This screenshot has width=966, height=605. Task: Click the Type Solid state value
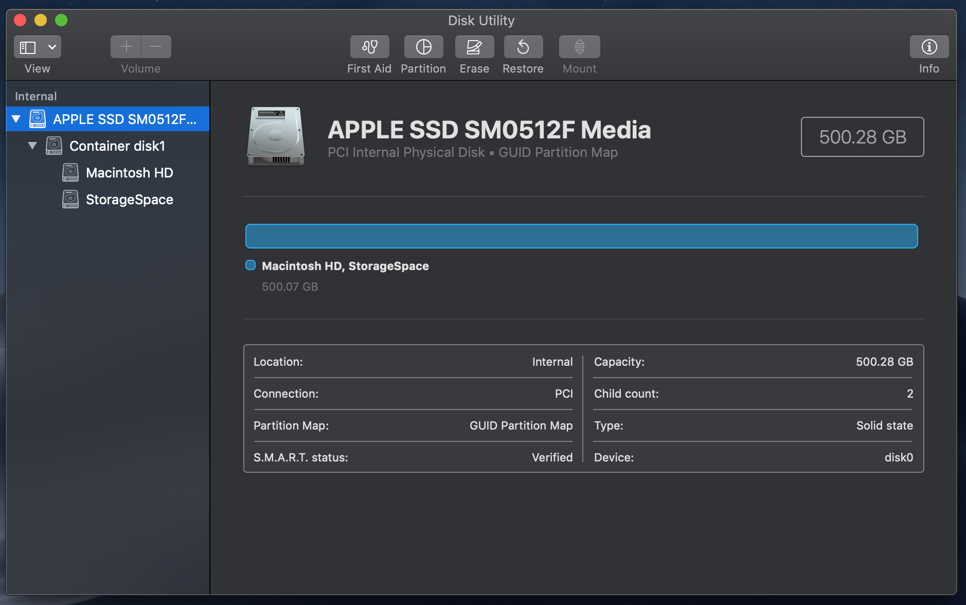885,425
